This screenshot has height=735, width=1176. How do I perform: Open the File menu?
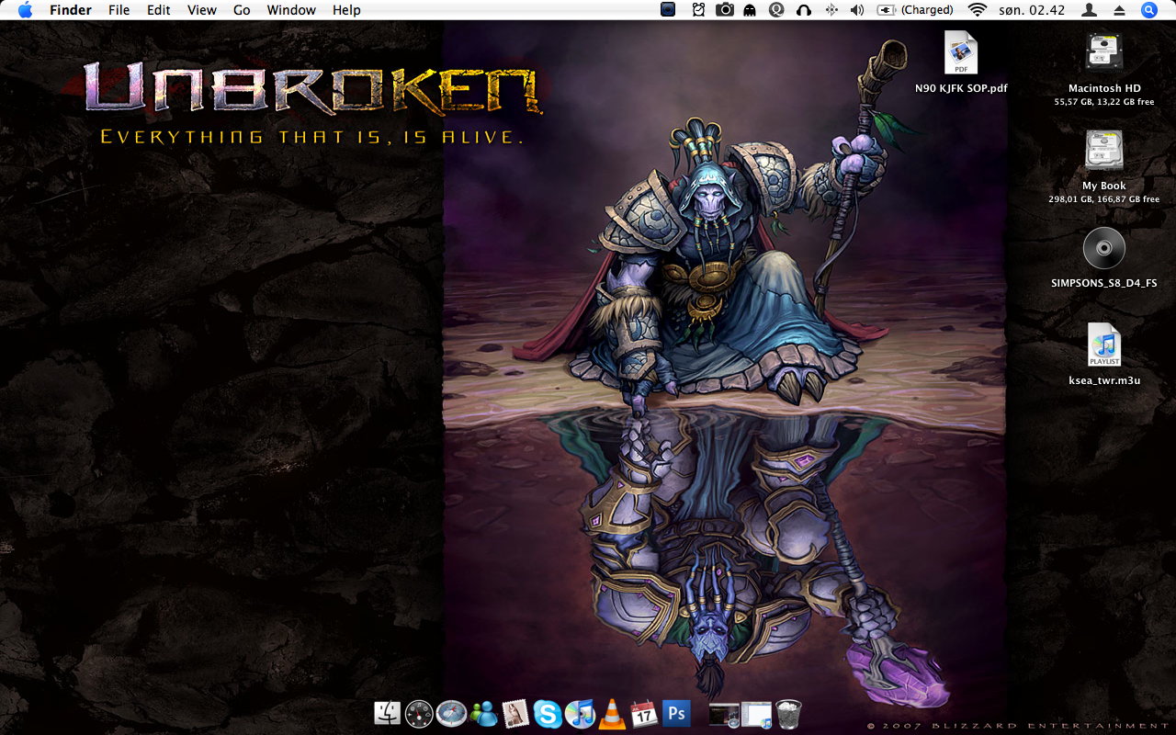119,10
